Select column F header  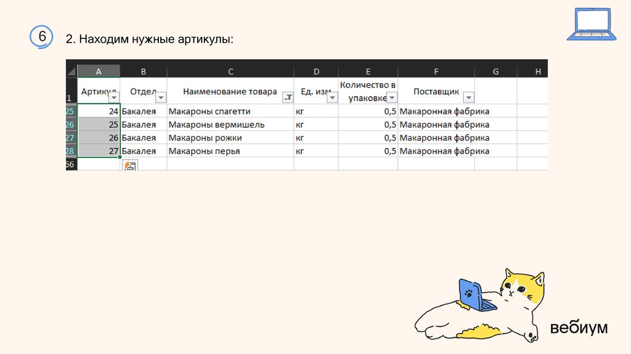[436, 72]
